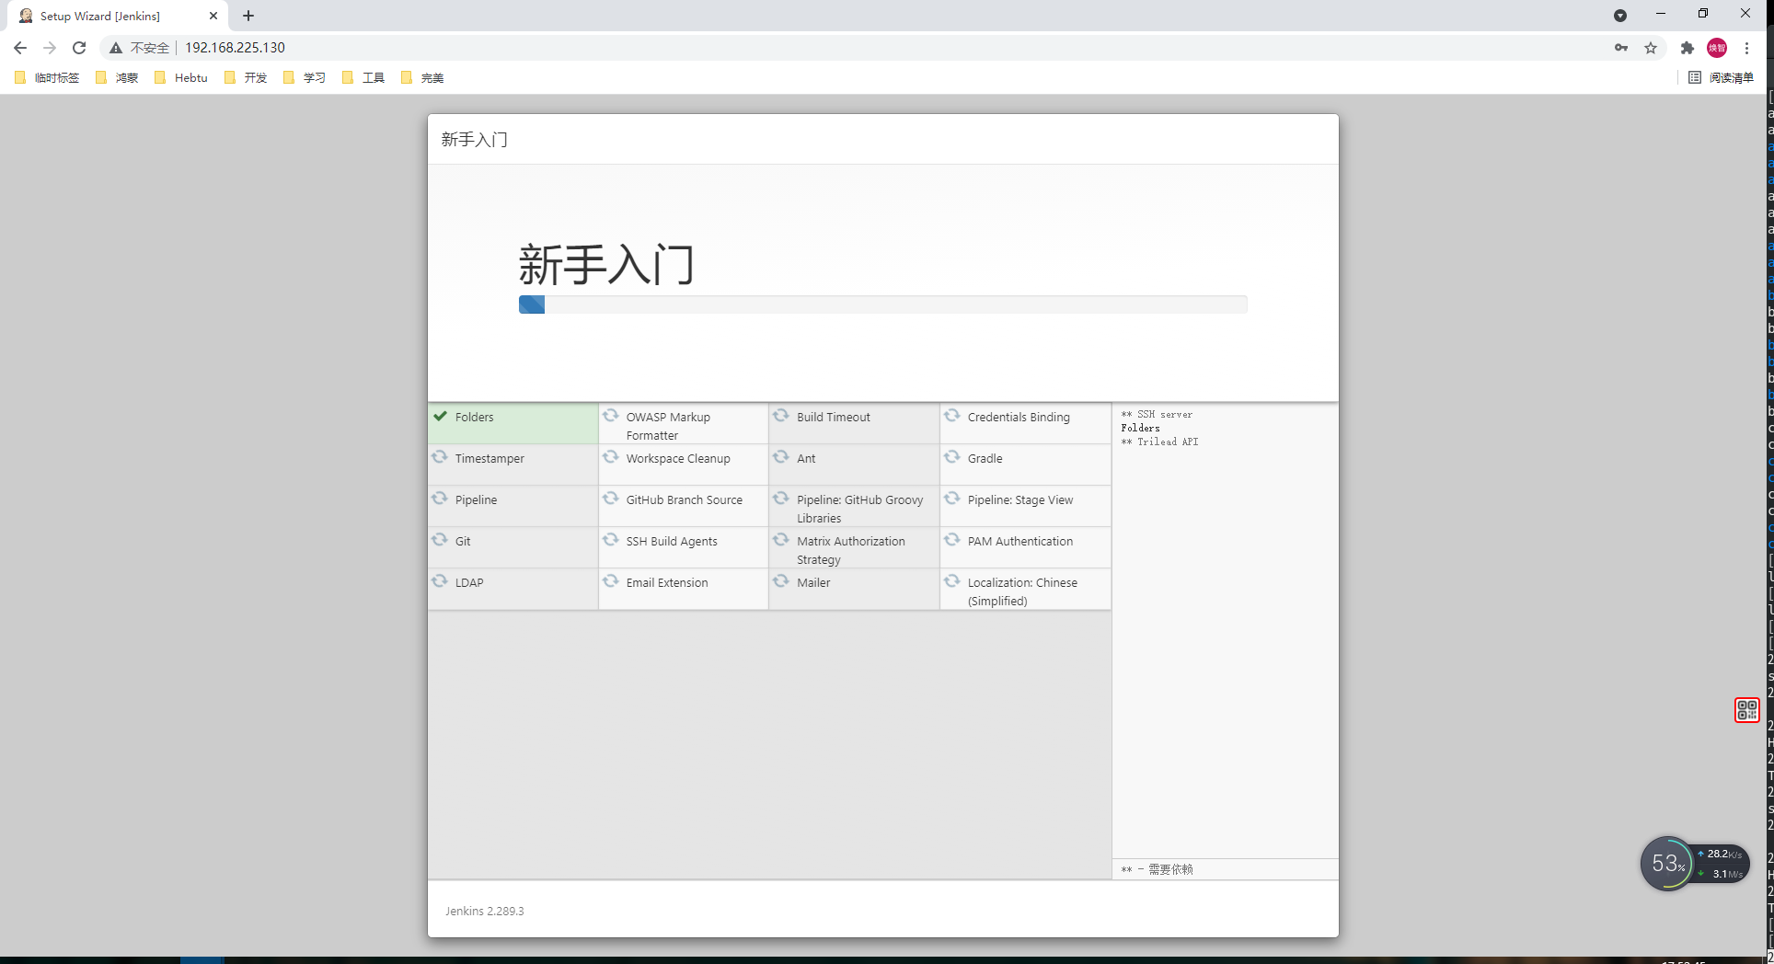Viewport: 1774px width, 964px height.
Task: Go back to the previous page
Action: (20, 48)
